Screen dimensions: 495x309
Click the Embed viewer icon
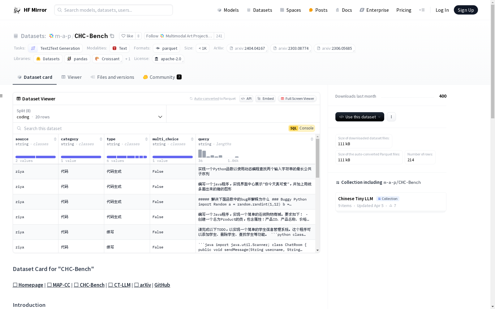click(x=265, y=99)
